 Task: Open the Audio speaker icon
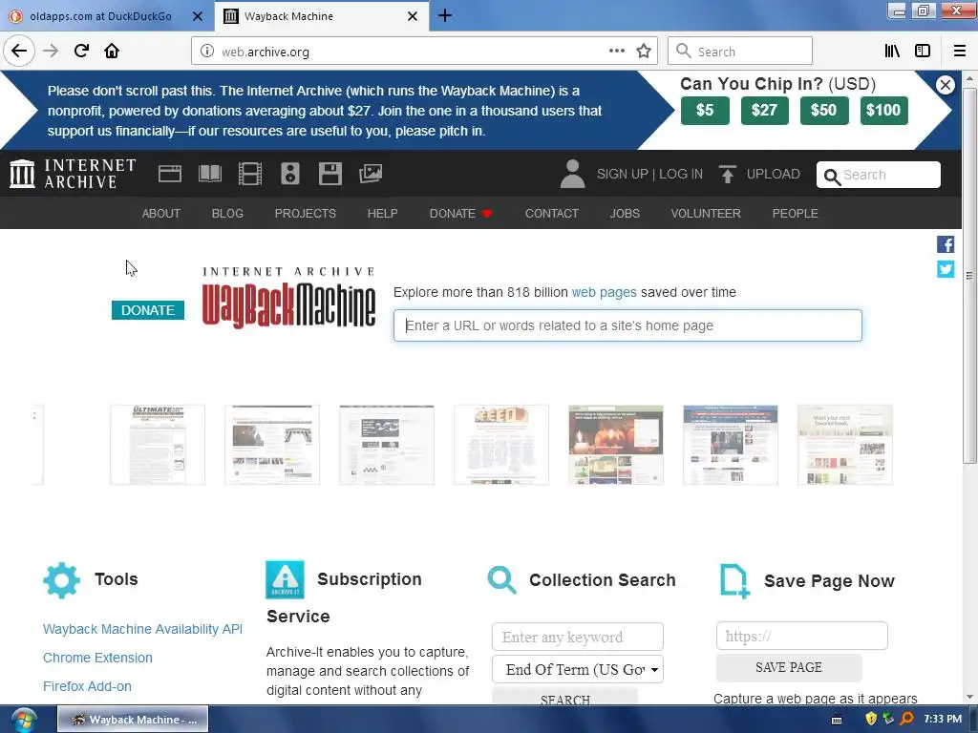coord(290,174)
